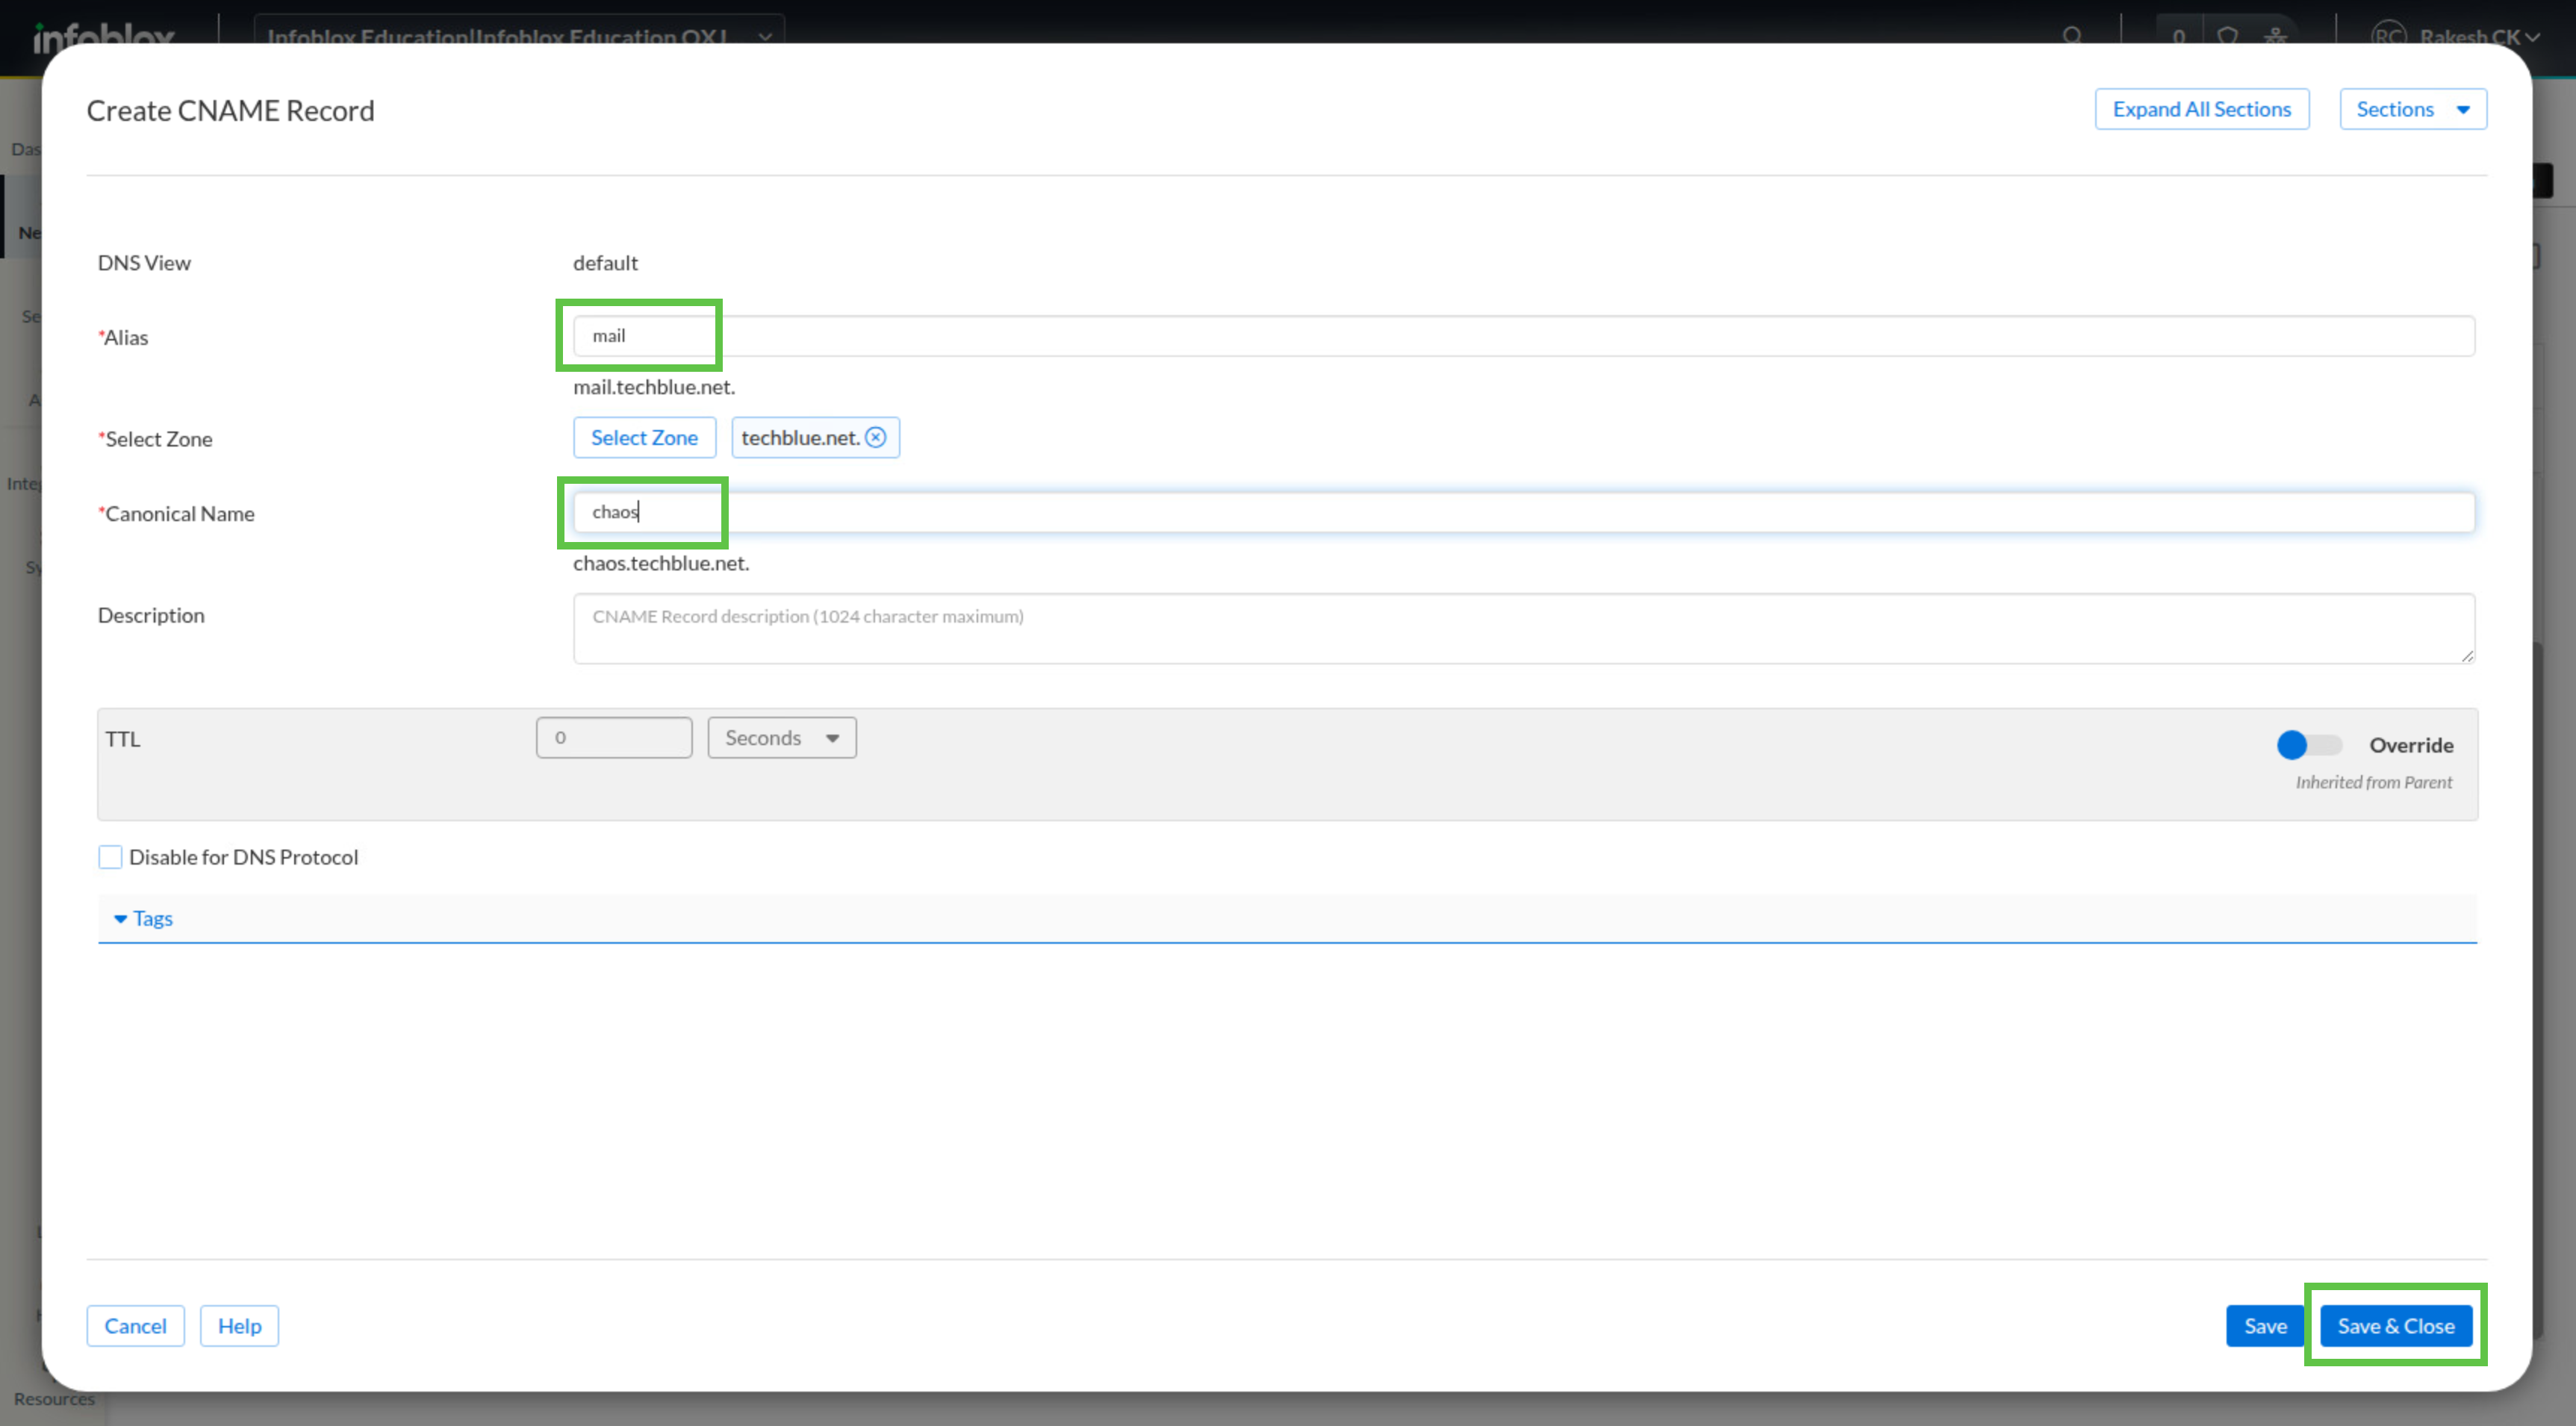The width and height of the screenshot is (2576, 1426).
Task: Click the Inherited from Parent label
Action: (2373, 782)
